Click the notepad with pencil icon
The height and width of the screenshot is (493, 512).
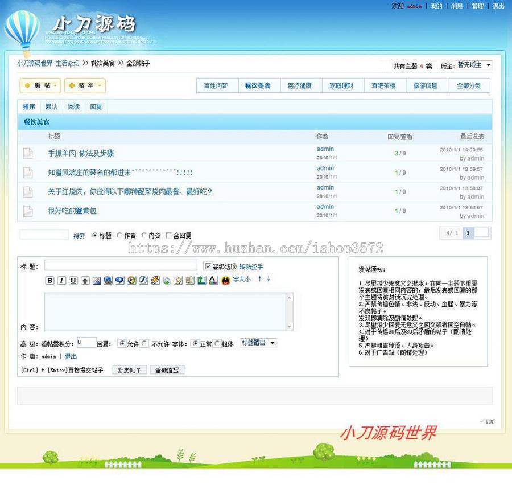pyautogui.click(x=178, y=280)
